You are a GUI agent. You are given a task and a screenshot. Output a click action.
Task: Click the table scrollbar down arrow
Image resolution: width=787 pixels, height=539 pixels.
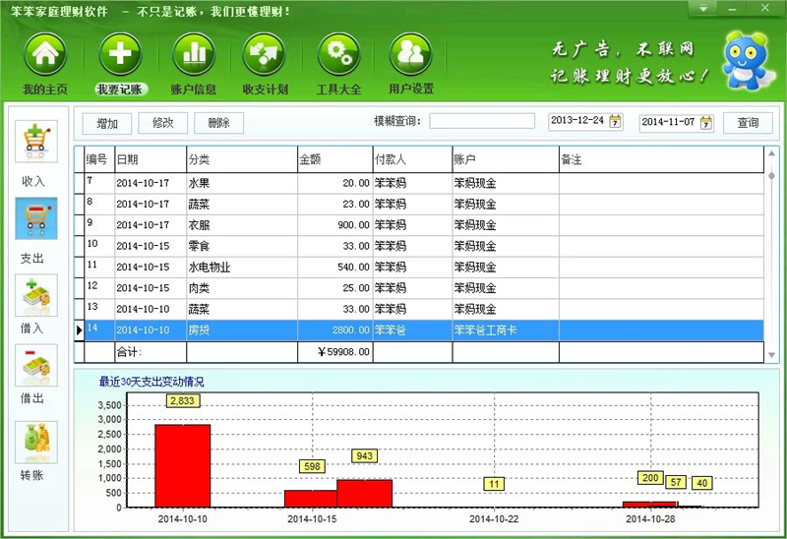pyautogui.click(x=771, y=355)
